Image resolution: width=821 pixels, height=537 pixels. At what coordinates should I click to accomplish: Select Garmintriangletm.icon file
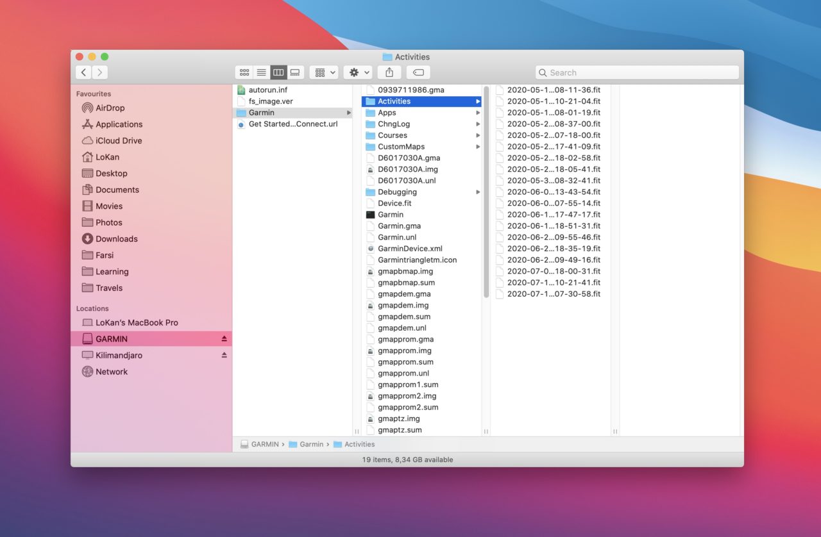point(422,260)
